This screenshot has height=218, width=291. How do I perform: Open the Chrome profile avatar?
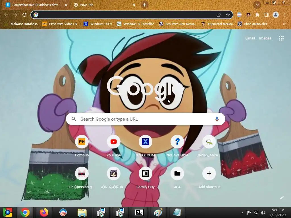tap(276, 15)
